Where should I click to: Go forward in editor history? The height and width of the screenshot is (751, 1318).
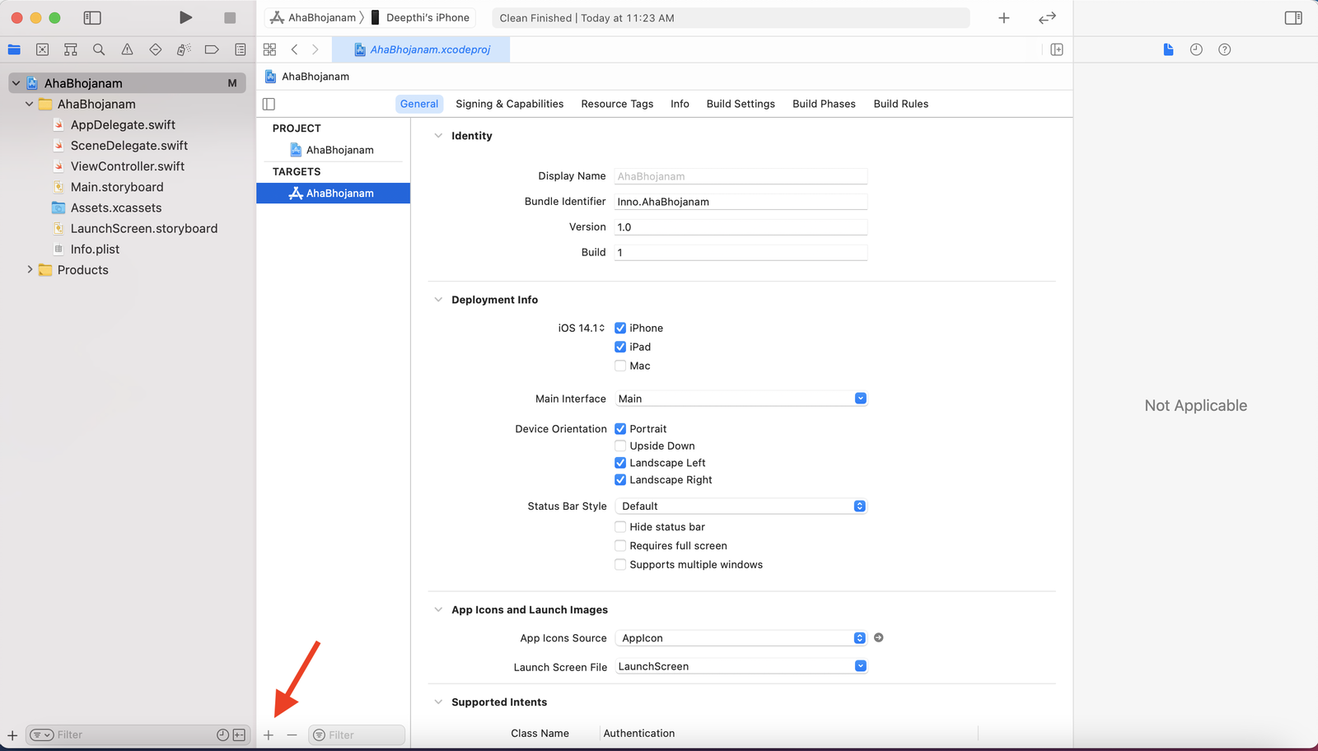tap(315, 49)
